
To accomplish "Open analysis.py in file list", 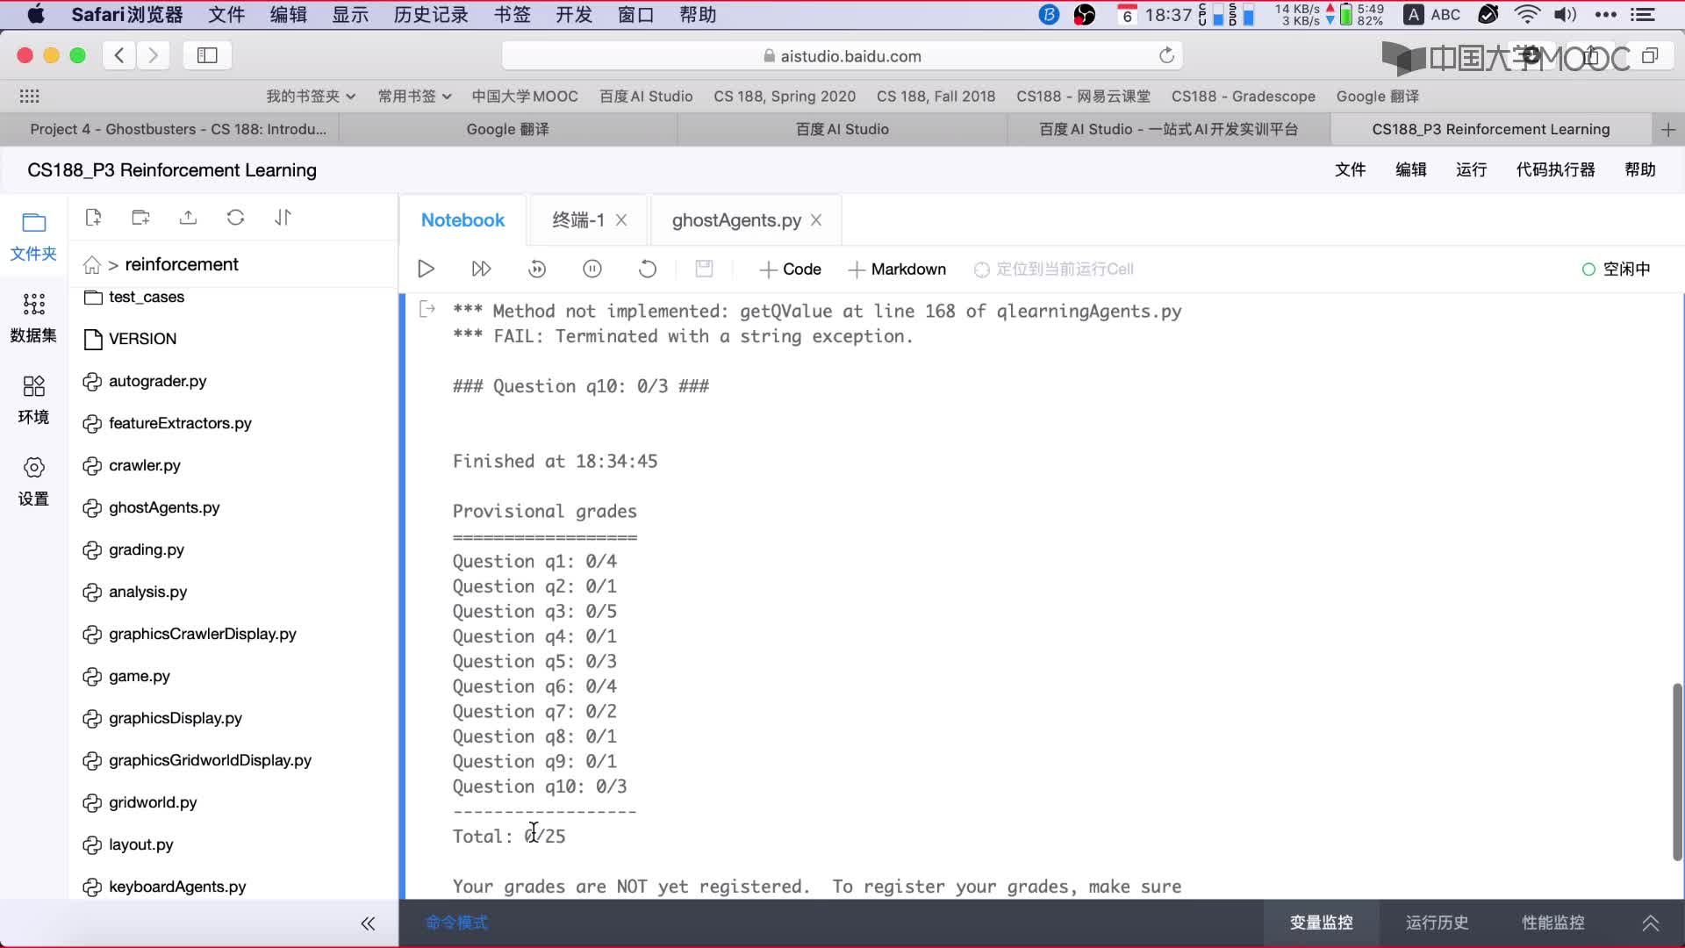I will tap(135, 592).
